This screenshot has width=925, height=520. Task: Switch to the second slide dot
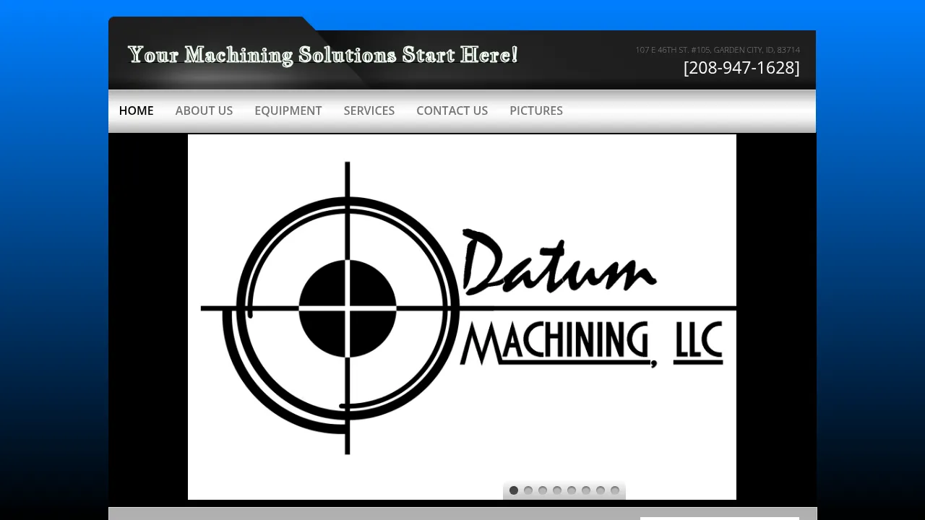point(528,490)
